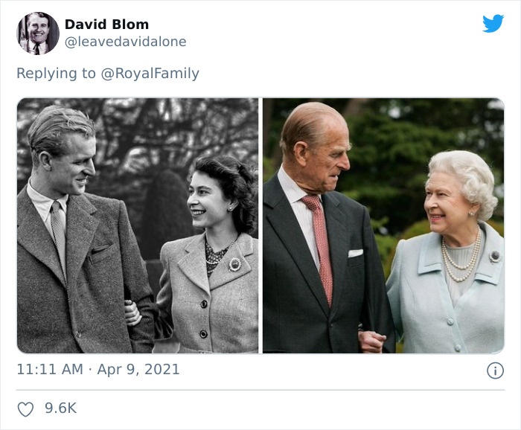The width and height of the screenshot is (521, 430).
Task: Click the Apr 9, 2021 date
Action: click(137, 369)
